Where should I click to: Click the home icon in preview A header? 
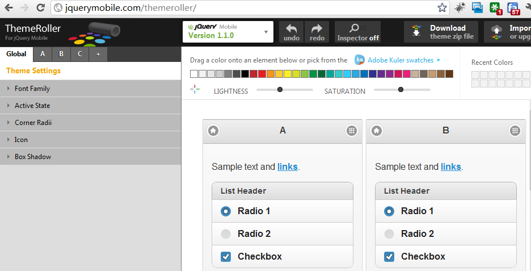213,131
